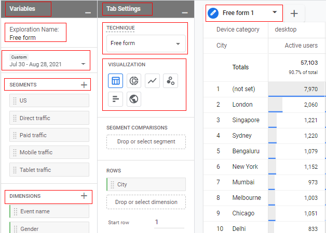Add a new segment with plus icon

tap(84, 85)
